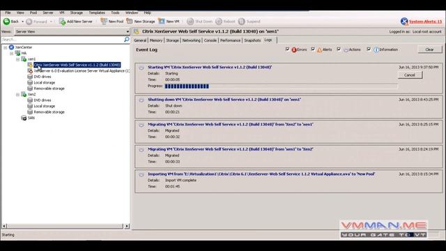Viewport: 446px width, 251px height.
Task: Select DVD drives under Xen2
Action: point(43,100)
